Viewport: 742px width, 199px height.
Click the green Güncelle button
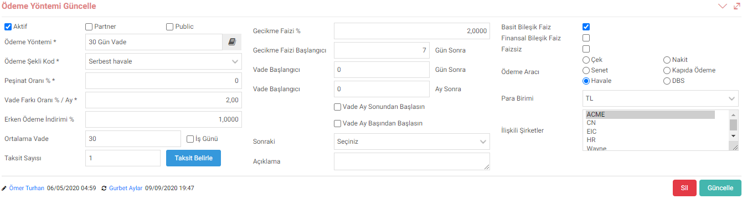click(x=720, y=188)
